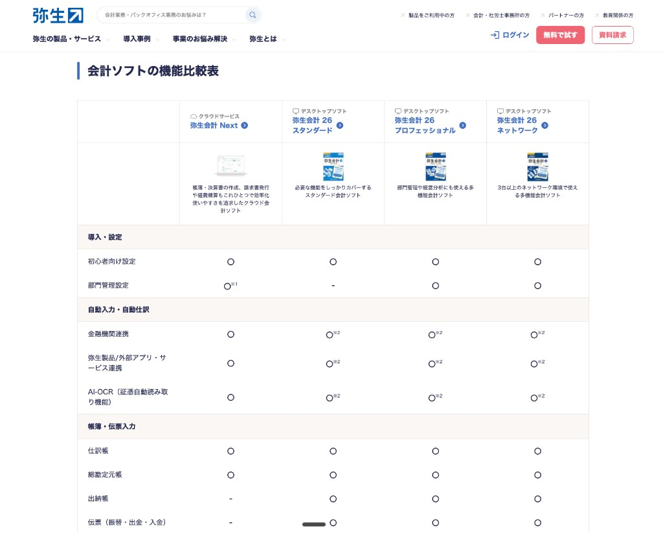Click desktop monitor icon above 弥生会計 26 スタンダード
Image resolution: width=663 pixels, height=533 pixels.
(296, 111)
